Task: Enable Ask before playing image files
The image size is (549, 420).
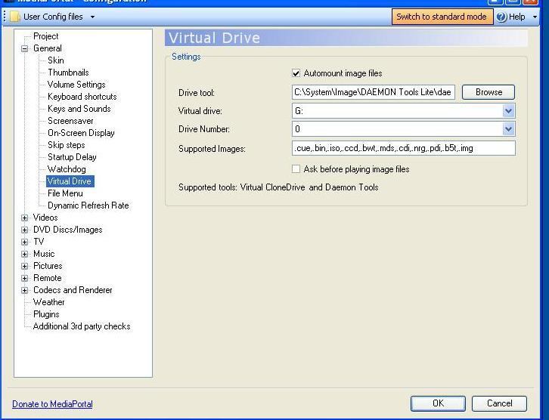Action: 296,169
